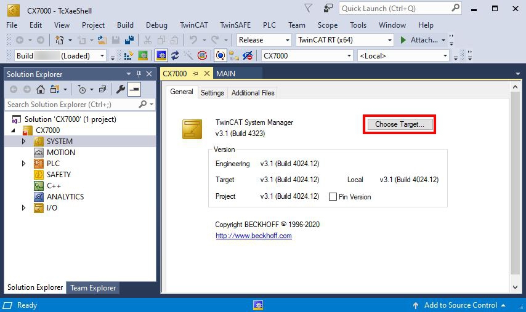This screenshot has width=526, height=312.
Task: Click the TwinCAT gear icon in status bar
Action: click(258, 305)
